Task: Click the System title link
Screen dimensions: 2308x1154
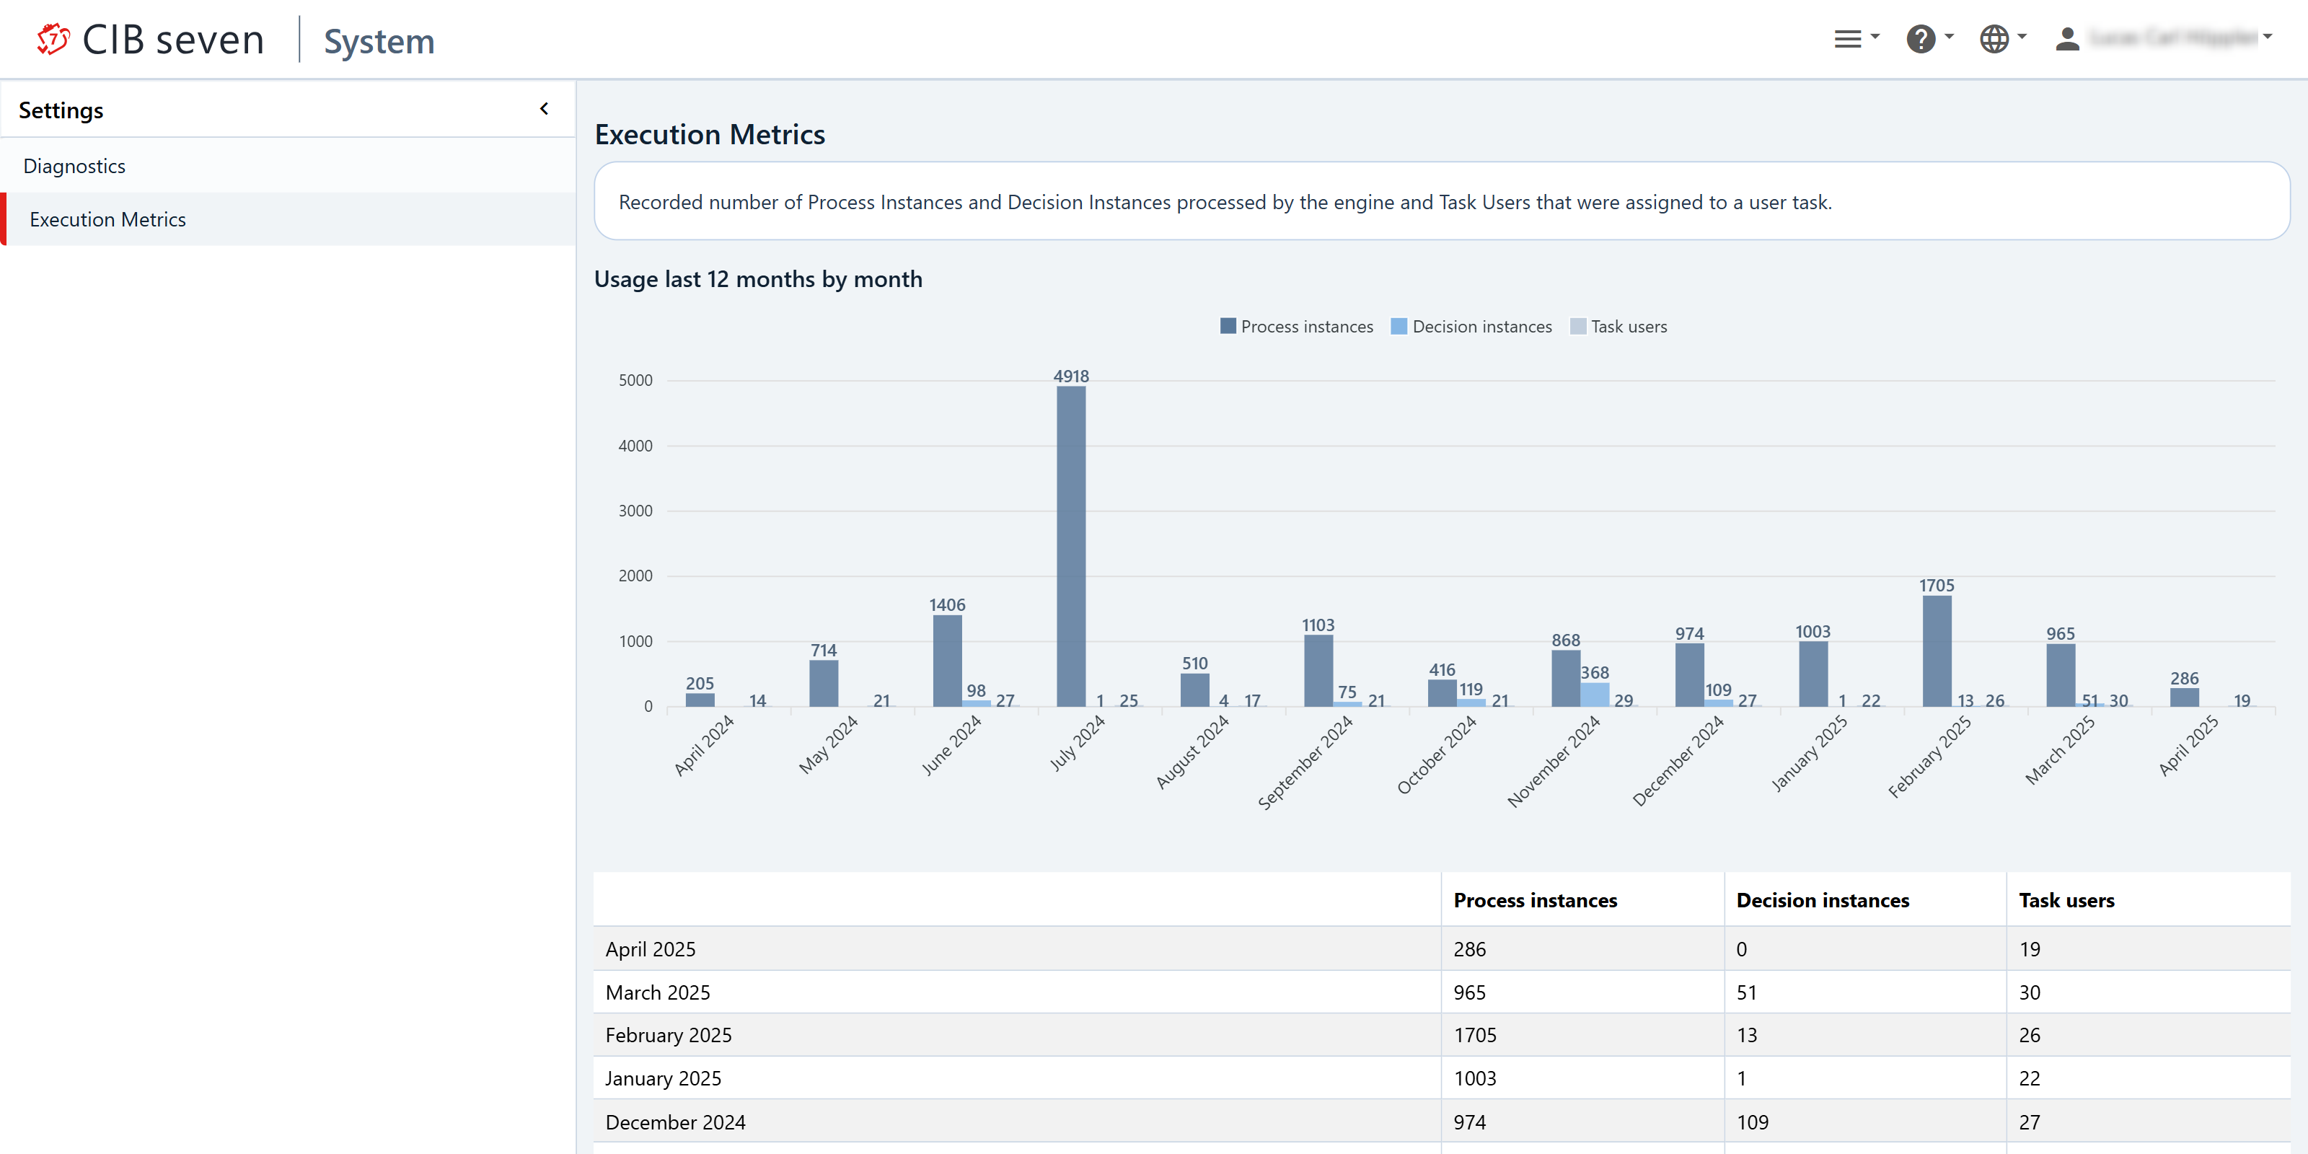Action: pyautogui.click(x=379, y=41)
